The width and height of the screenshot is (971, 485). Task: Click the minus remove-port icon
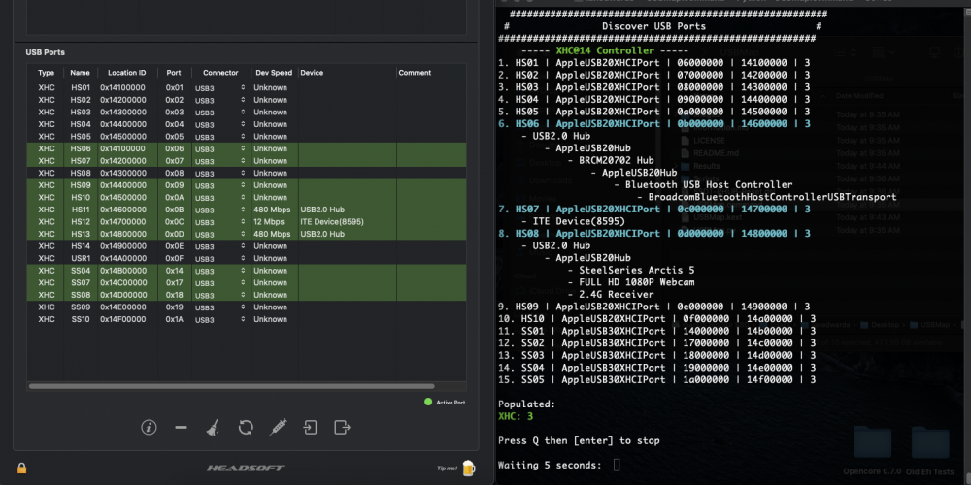click(181, 427)
